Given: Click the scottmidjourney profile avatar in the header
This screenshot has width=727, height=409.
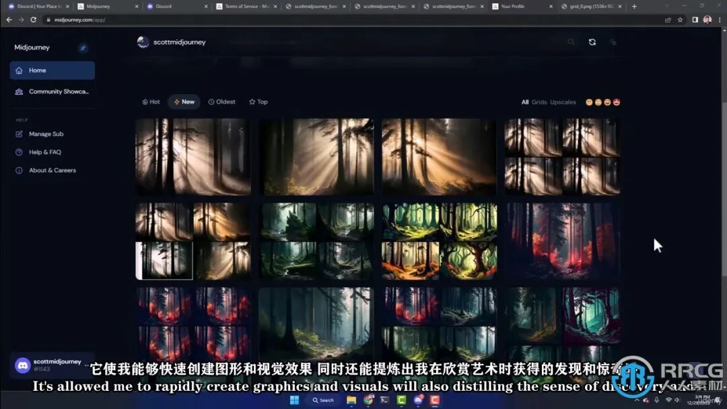Looking at the screenshot, I should click(x=143, y=42).
